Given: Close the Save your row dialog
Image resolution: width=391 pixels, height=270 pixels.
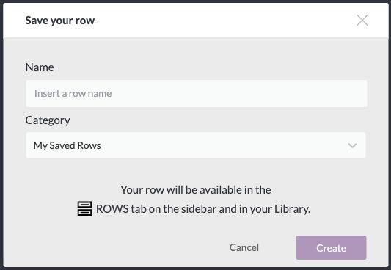Looking at the screenshot, I should coord(362,21).
